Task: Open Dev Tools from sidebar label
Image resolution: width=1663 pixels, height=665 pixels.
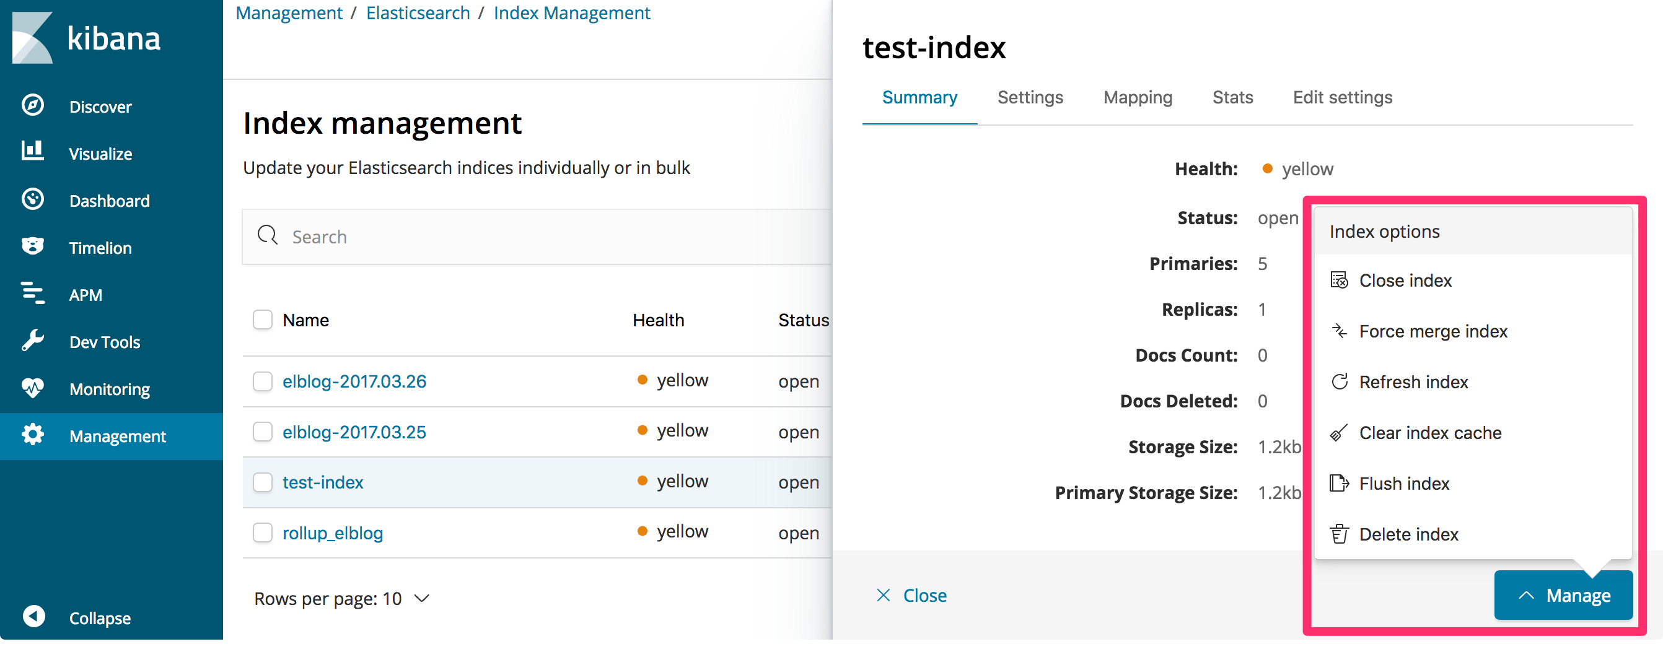Action: (x=105, y=342)
